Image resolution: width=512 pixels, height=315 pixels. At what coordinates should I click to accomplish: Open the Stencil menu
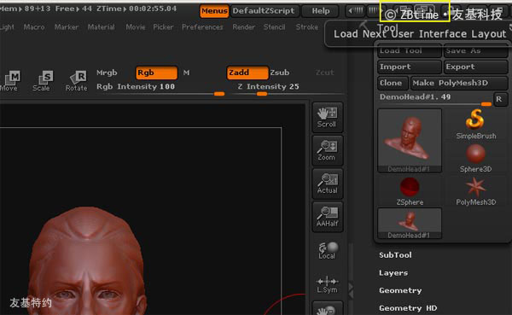click(274, 27)
